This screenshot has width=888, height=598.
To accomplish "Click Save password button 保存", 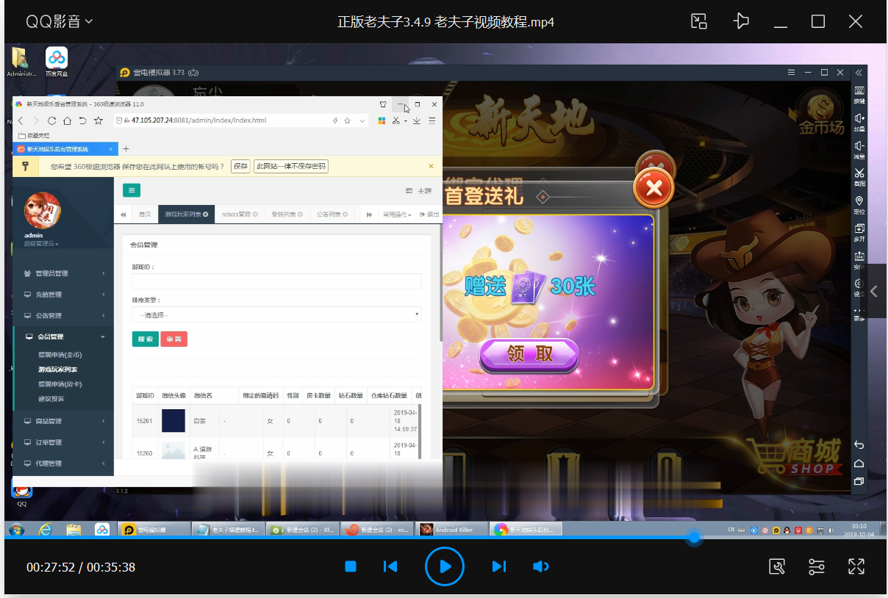I will pyautogui.click(x=240, y=167).
